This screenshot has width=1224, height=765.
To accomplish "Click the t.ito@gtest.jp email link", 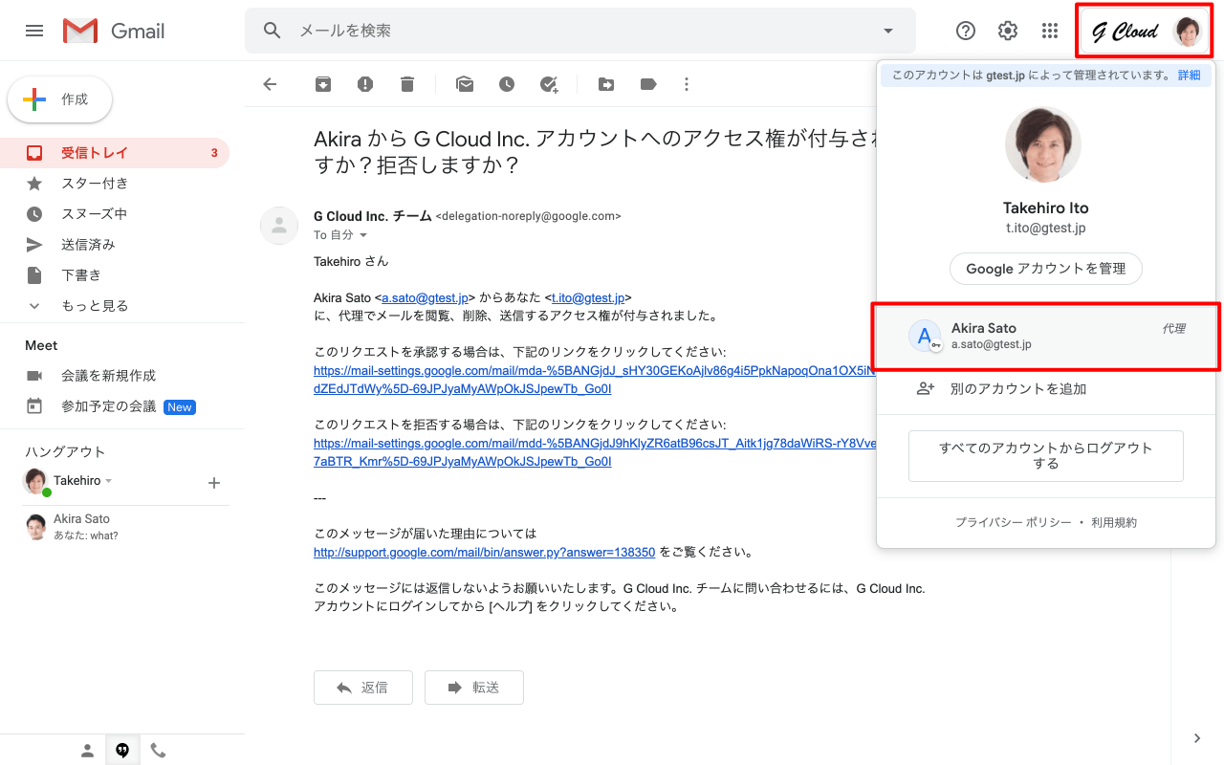I will [x=588, y=297].
